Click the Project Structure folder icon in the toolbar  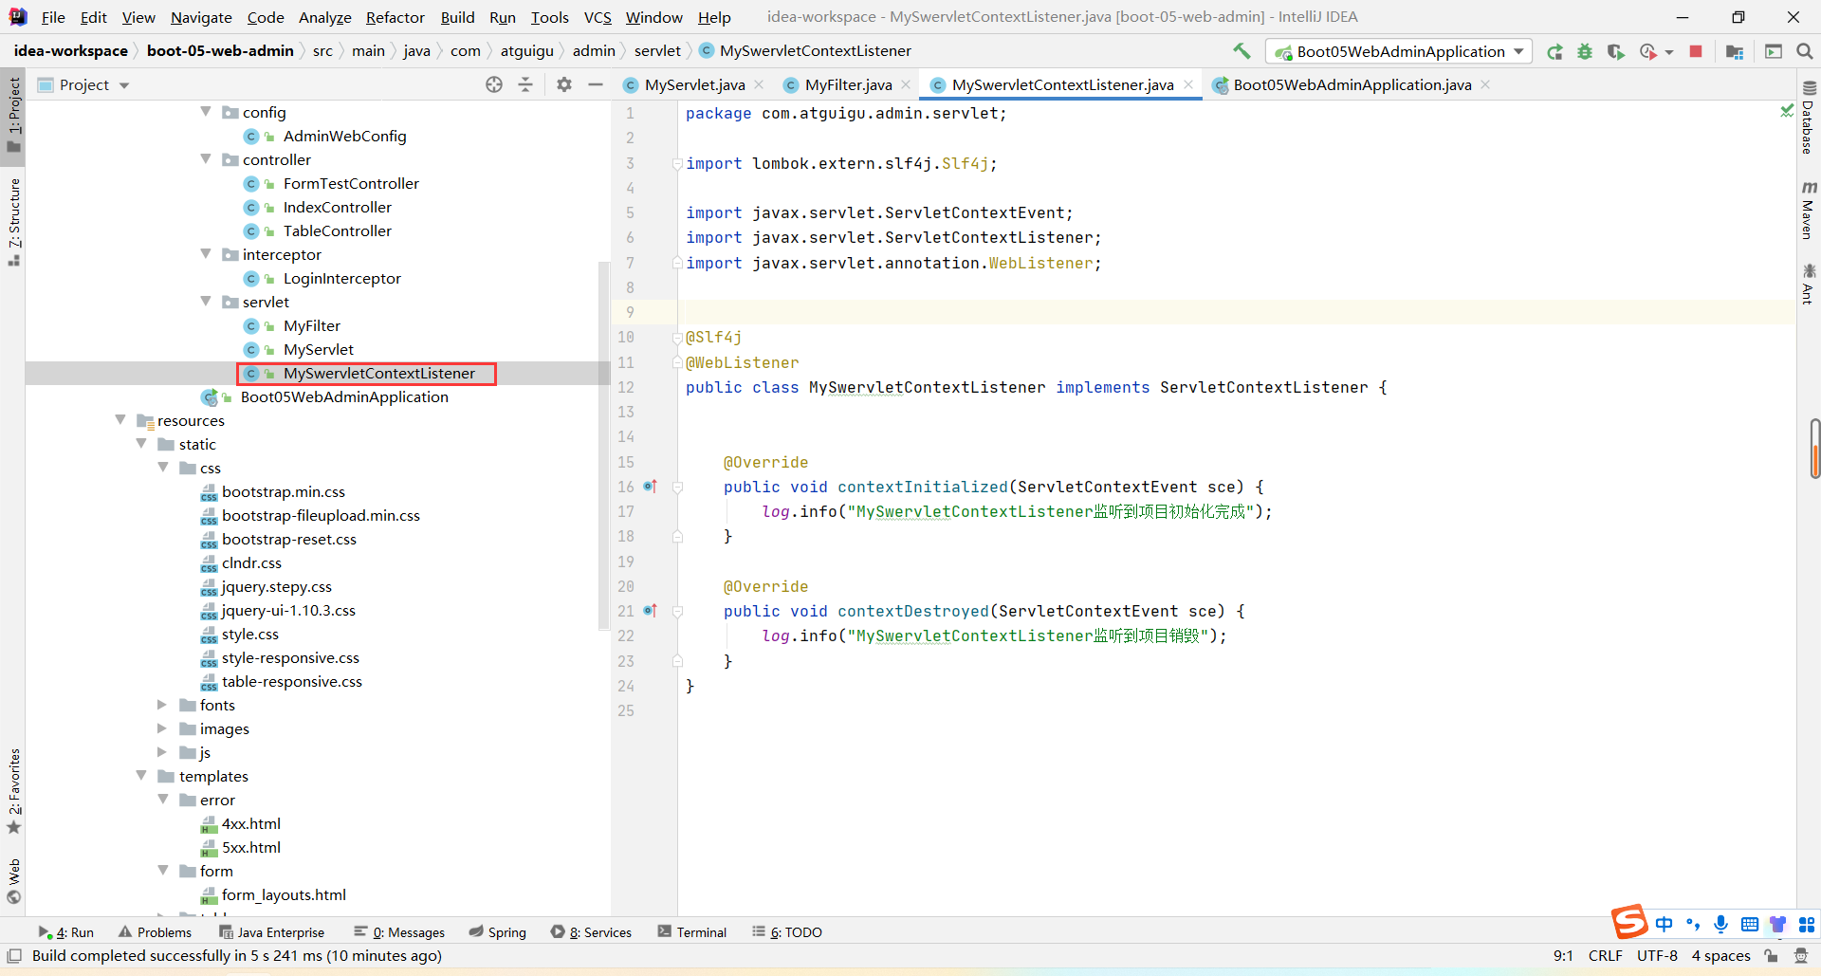1735,51
